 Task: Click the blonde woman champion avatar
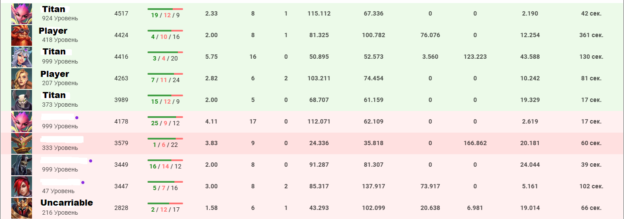tap(22, 79)
